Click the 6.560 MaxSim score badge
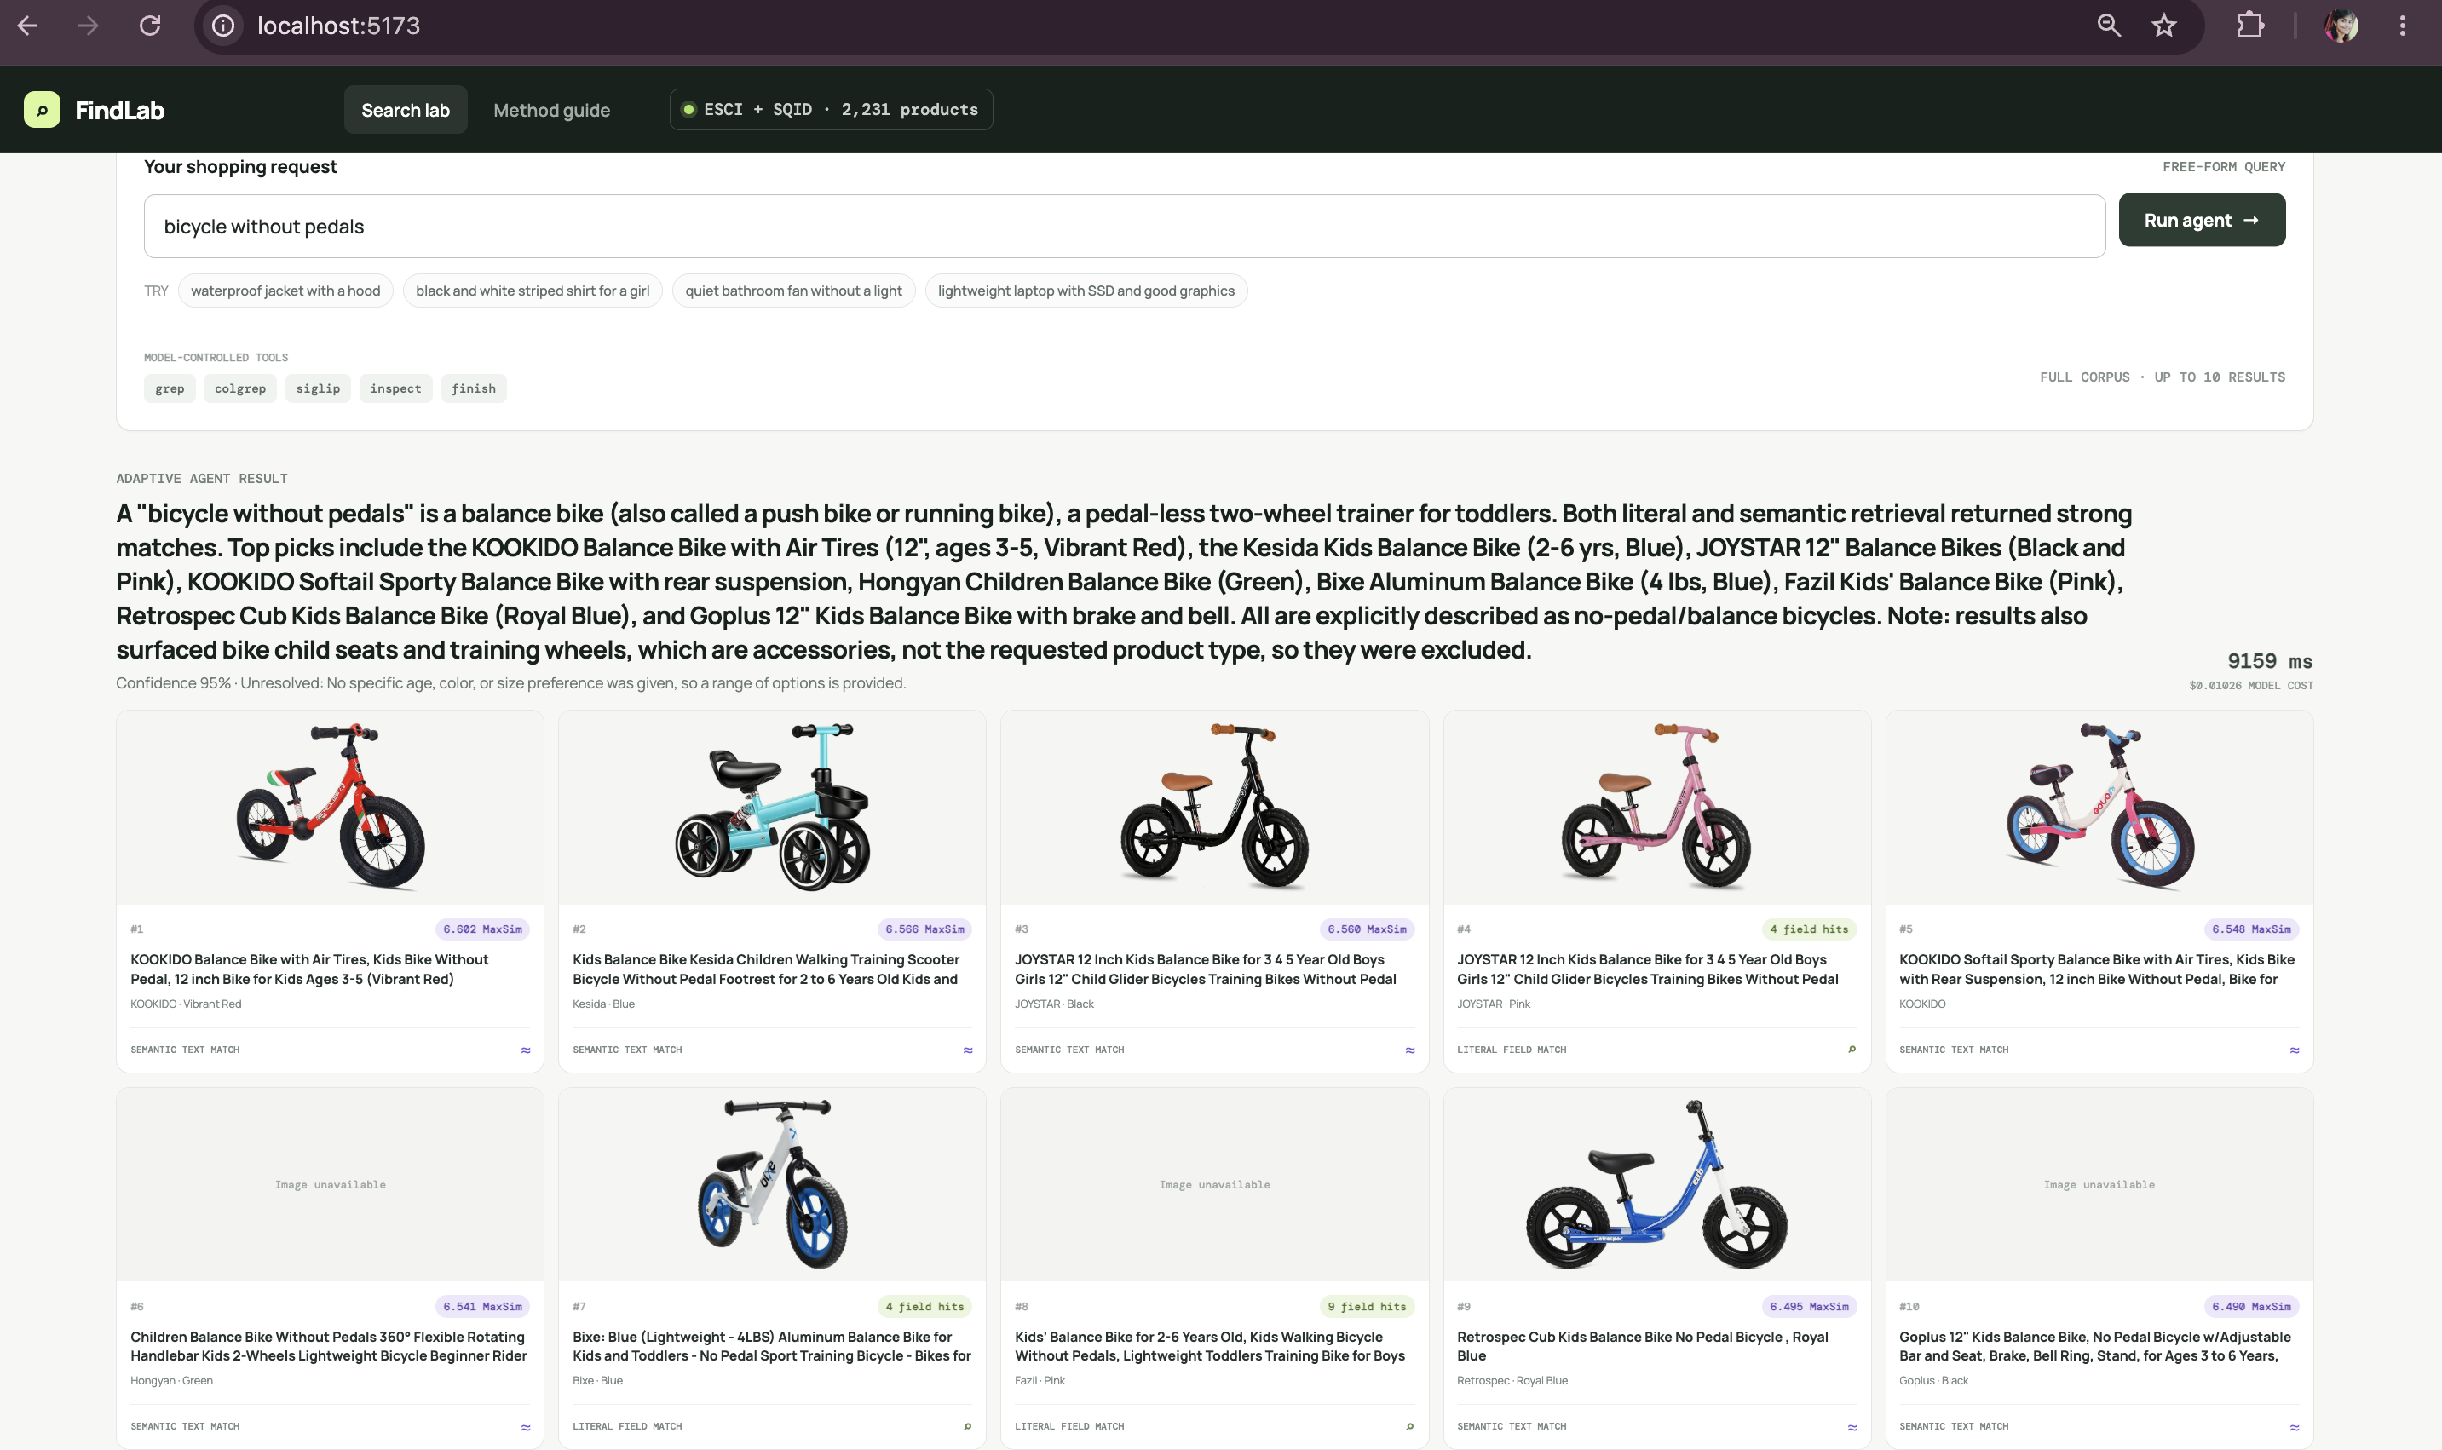Viewport: 2442px width, 1450px height. coord(1367,929)
